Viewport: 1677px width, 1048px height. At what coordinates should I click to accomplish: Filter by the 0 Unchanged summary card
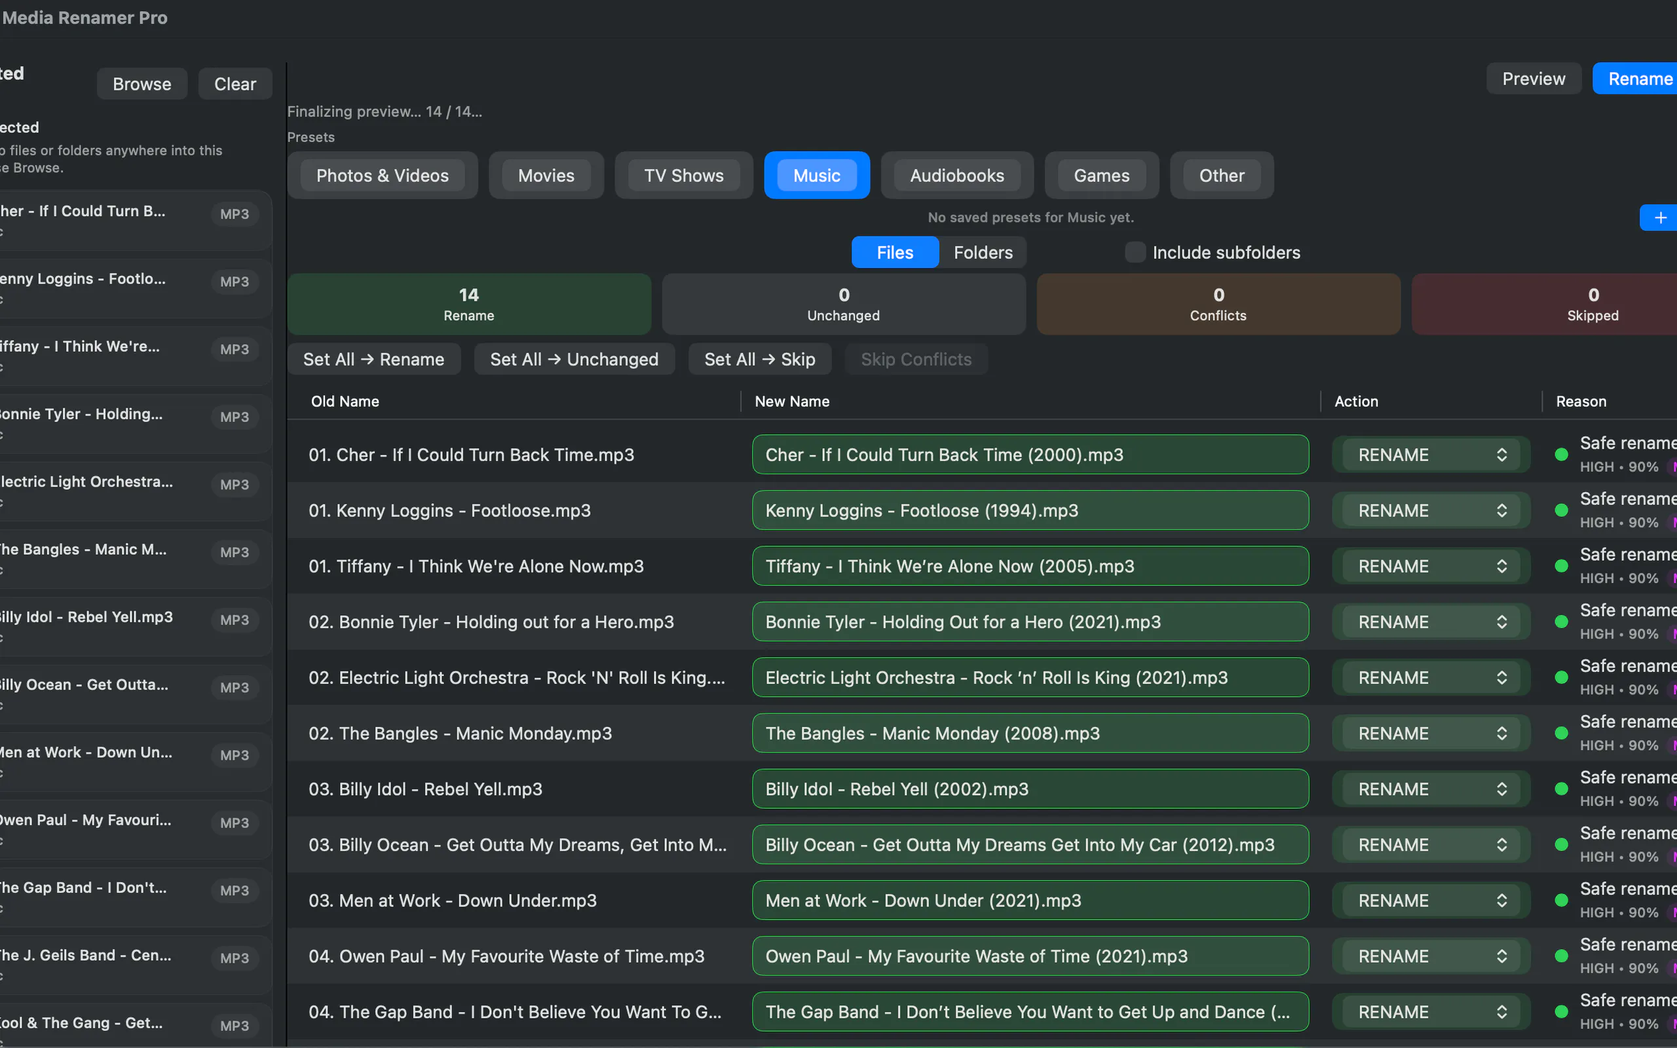click(843, 305)
